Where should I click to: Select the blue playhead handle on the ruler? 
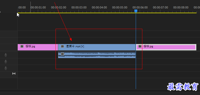pos(136,11)
